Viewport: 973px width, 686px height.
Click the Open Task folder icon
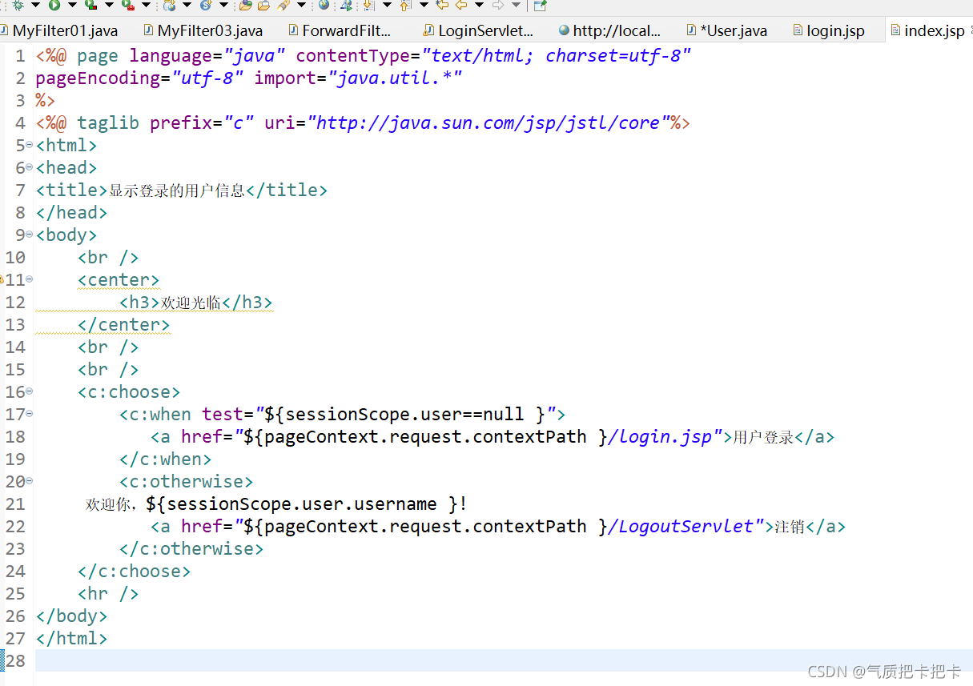263,6
